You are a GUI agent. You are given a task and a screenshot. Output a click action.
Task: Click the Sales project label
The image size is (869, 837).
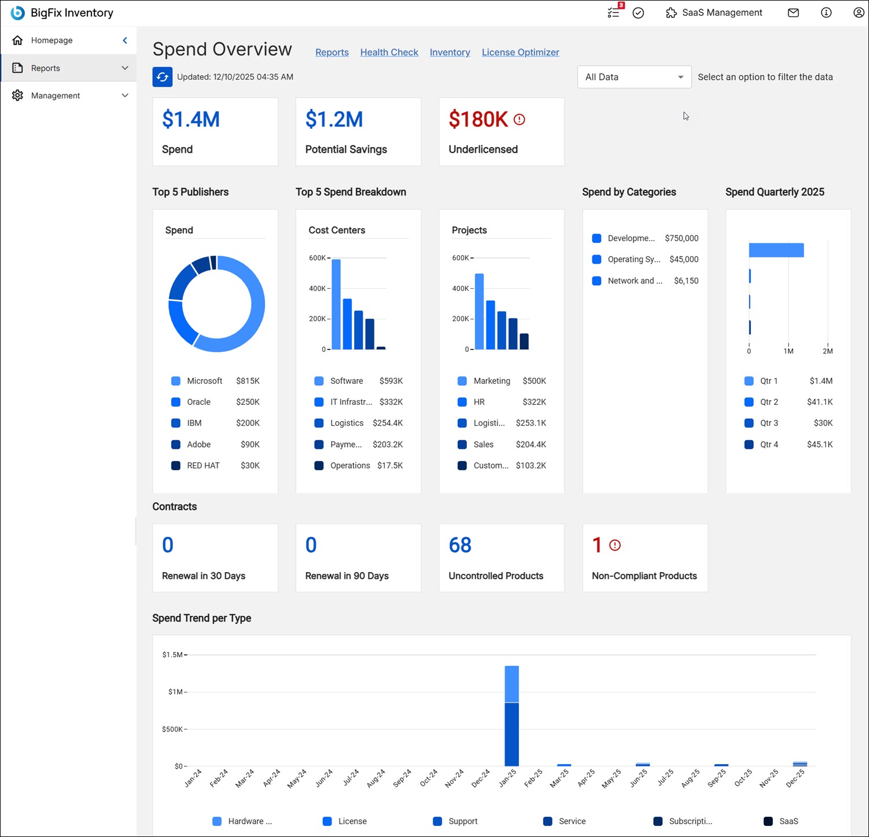click(484, 444)
